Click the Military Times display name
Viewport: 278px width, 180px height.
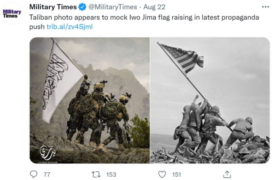coord(53,7)
